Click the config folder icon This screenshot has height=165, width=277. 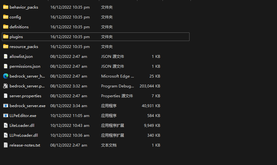(6, 17)
